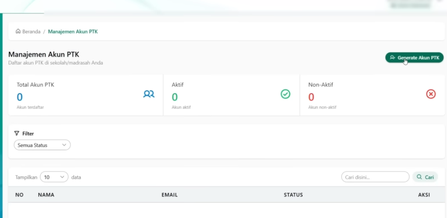Click the EMAIL column header

pos(170,195)
